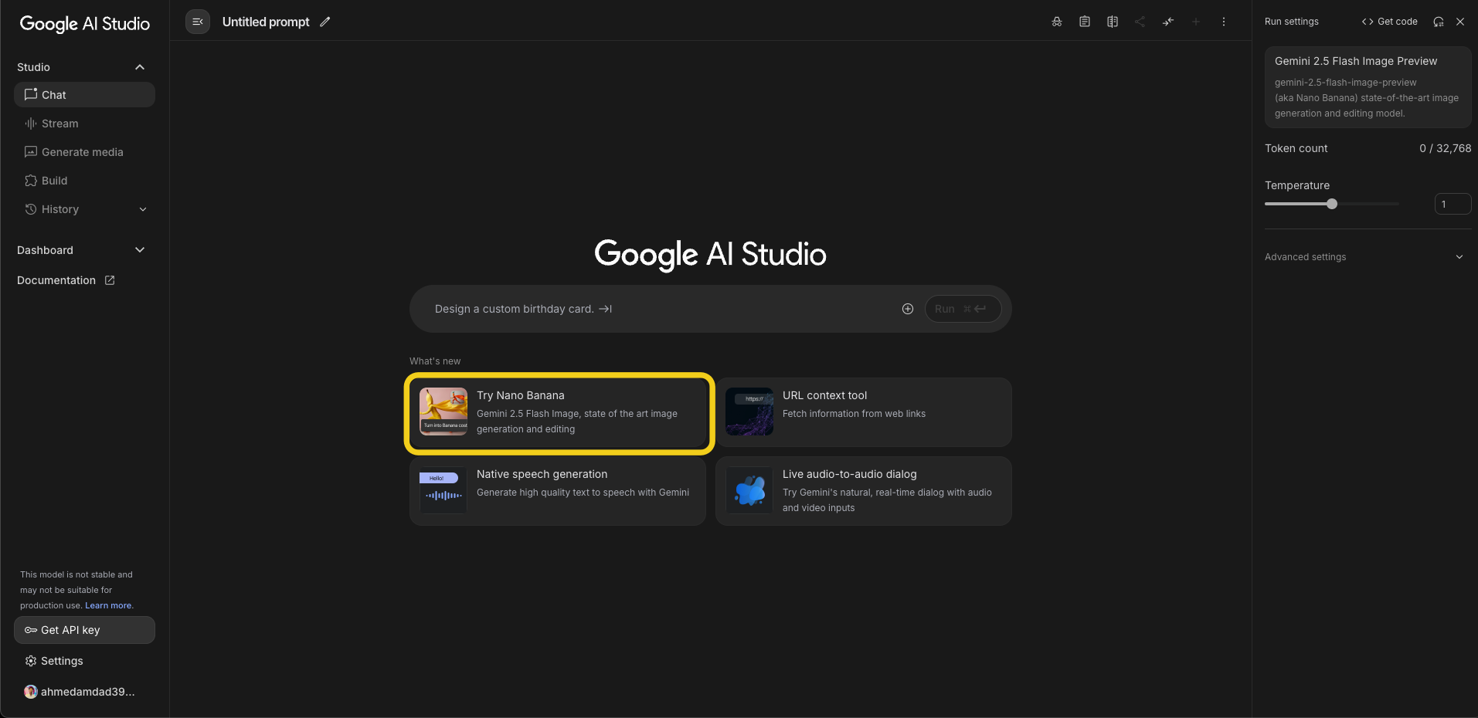Click the "What's new" heading text
Screen dimensions: 1478x718
[435, 361]
